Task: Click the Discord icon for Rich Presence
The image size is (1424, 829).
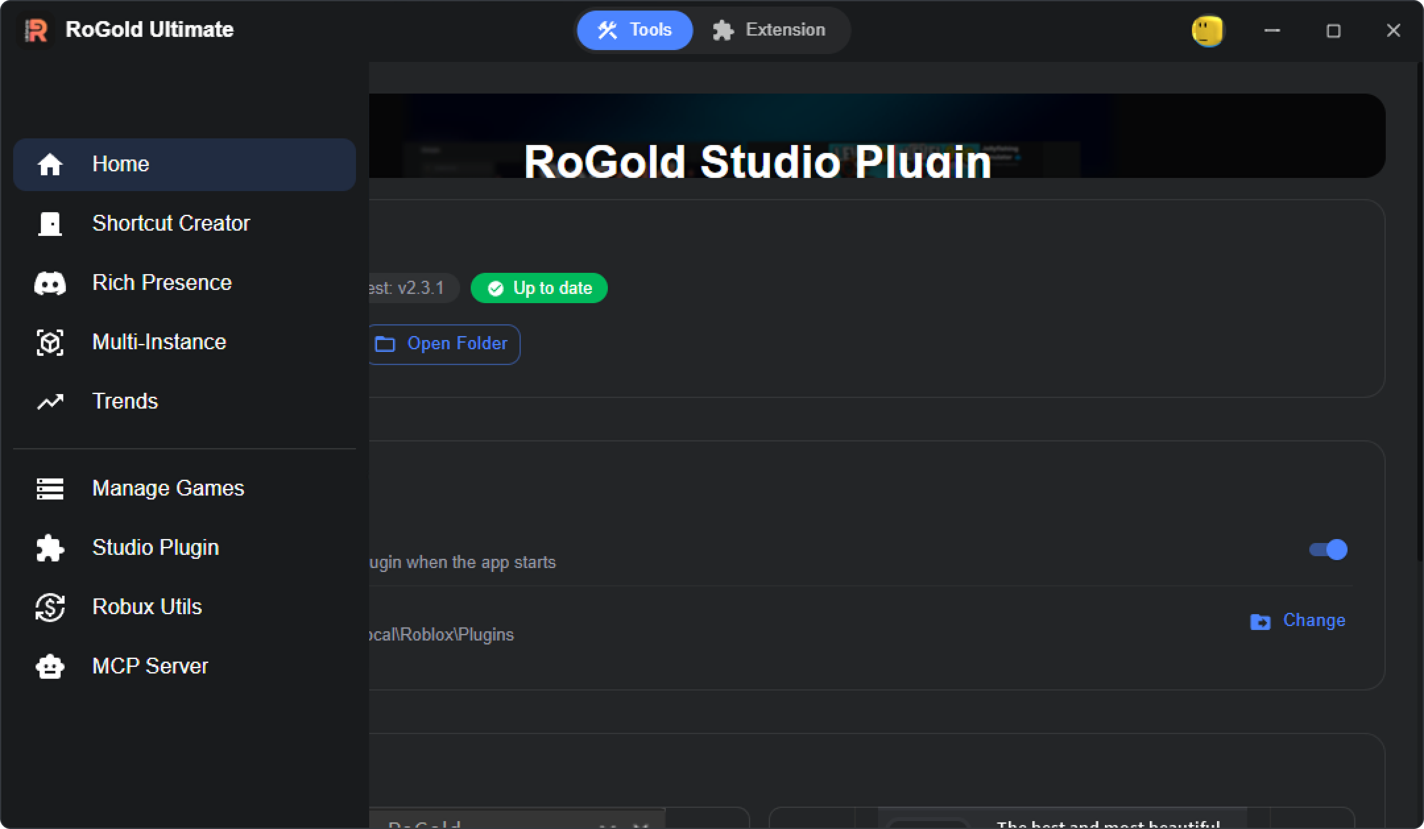Action: (50, 283)
